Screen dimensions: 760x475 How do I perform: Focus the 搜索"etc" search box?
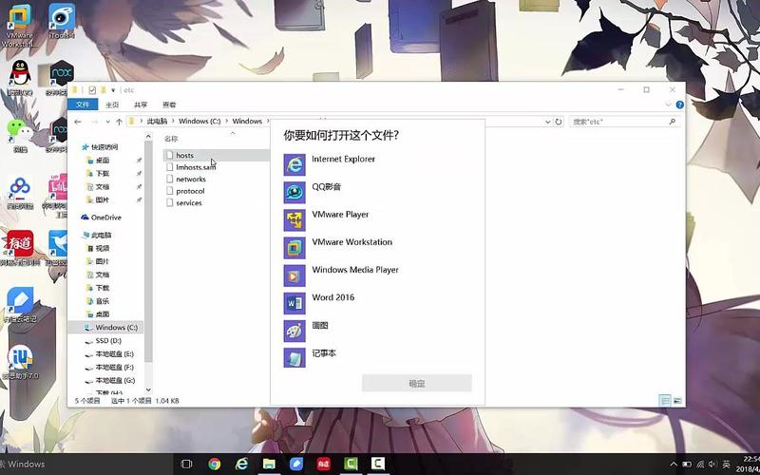click(x=624, y=122)
